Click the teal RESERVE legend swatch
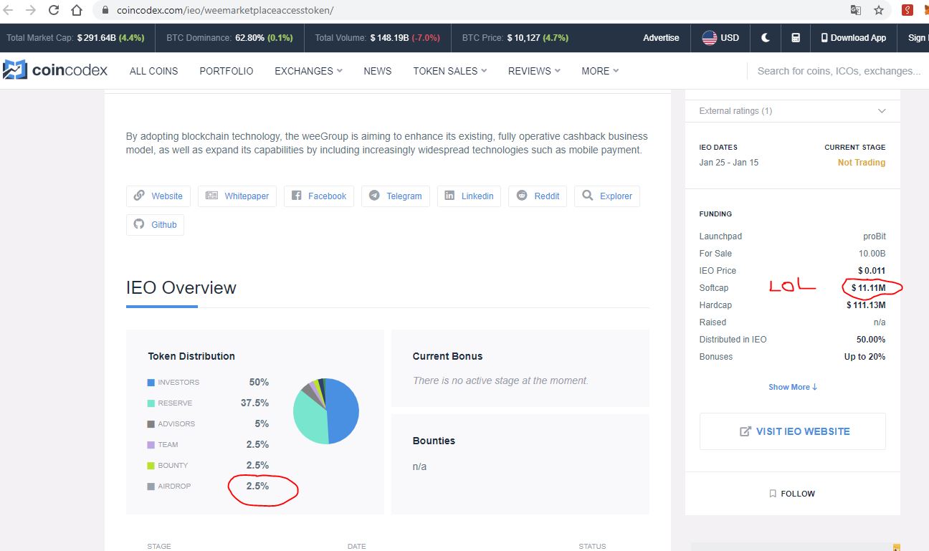929x551 pixels. tap(151, 403)
